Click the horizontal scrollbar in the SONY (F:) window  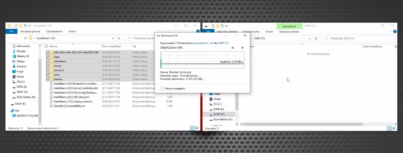[303, 124]
